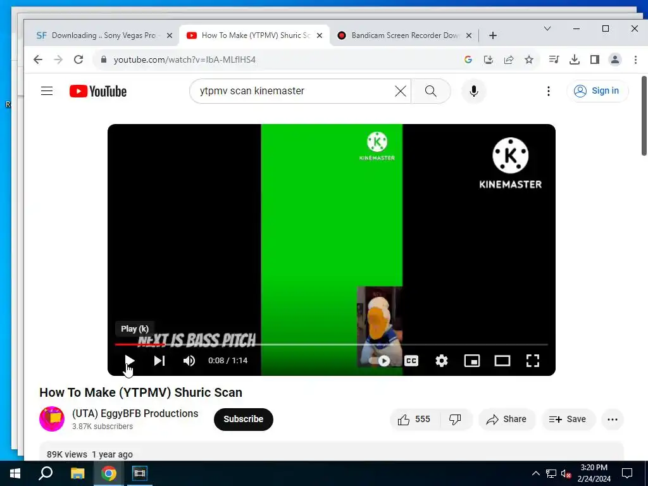Open video editor app in taskbar
The image size is (648, 486).
(140, 473)
